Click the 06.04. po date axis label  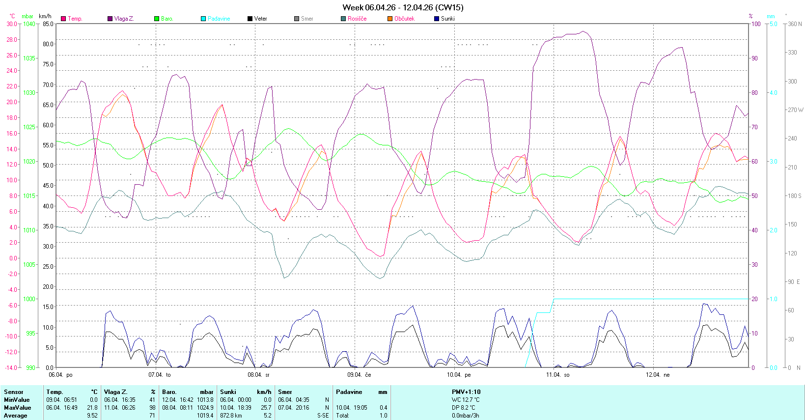(60, 375)
